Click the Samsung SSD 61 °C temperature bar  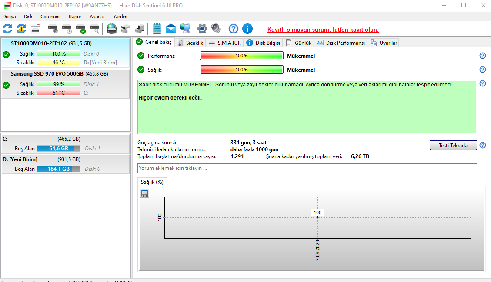59,93
